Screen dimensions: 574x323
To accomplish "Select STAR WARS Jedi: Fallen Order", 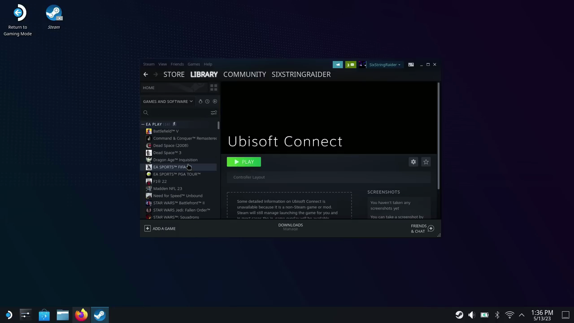I will coord(179,210).
